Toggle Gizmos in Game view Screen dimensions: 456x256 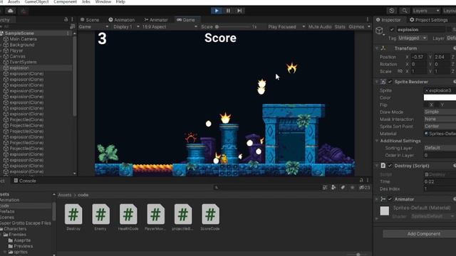356,27
